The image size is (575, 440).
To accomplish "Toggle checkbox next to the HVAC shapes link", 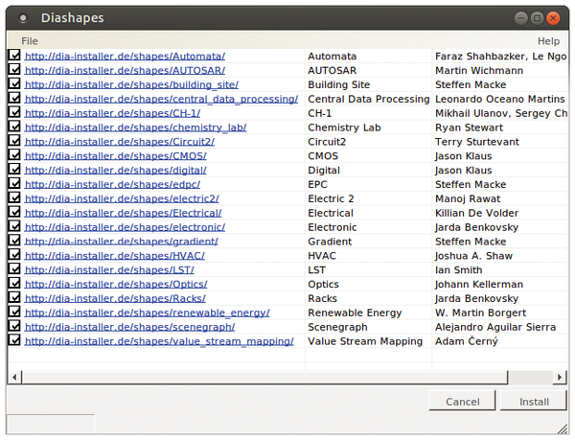I will [x=14, y=255].
